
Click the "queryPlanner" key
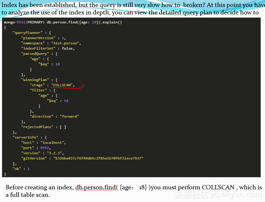click(x=28, y=33)
